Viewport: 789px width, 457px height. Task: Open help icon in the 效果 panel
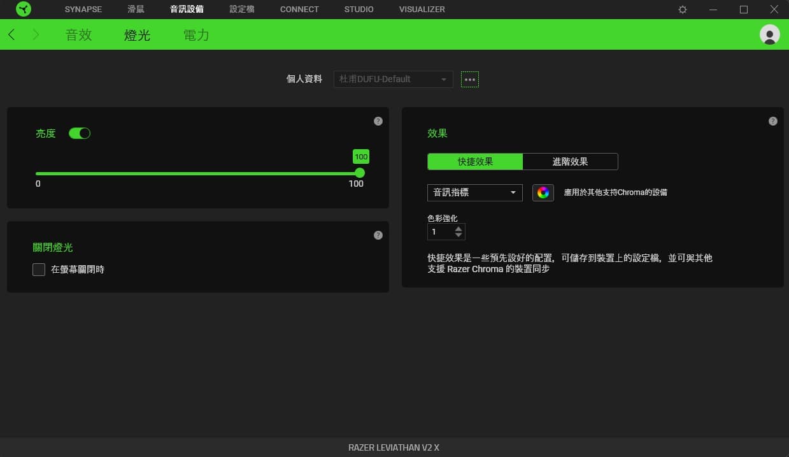point(773,121)
